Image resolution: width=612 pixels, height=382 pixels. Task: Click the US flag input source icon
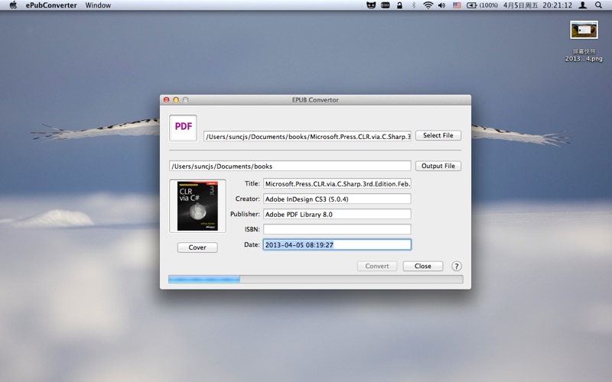click(457, 5)
